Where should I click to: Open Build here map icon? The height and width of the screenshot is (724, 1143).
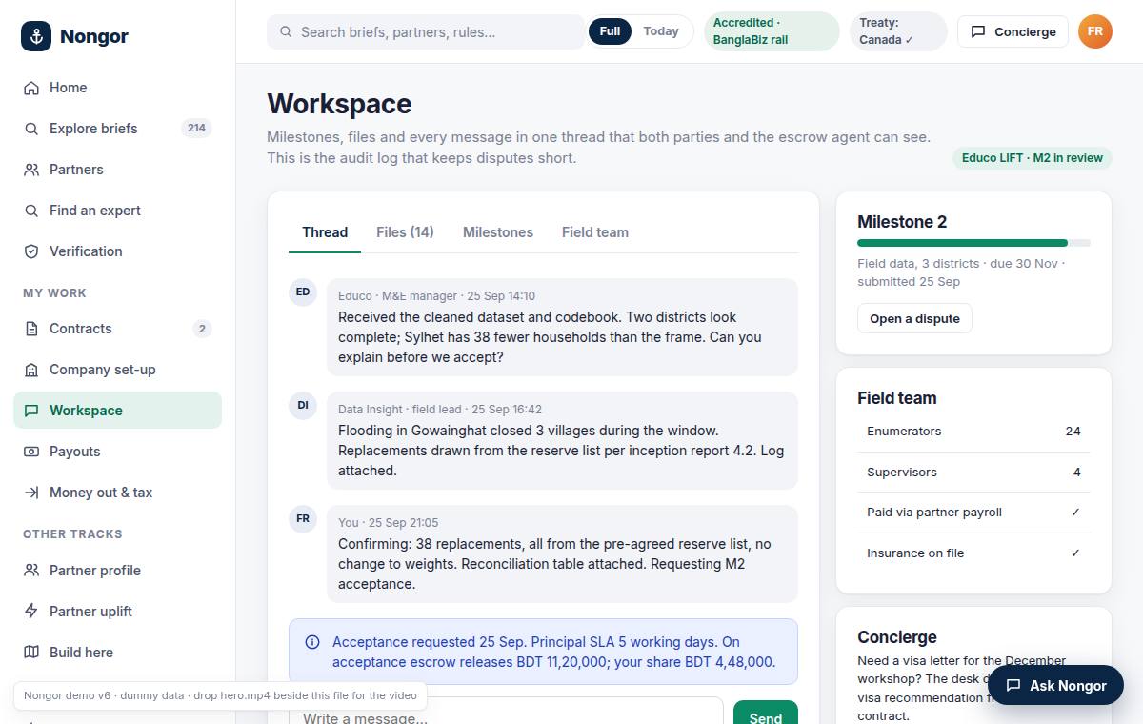pyautogui.click(x=31, y=653)
